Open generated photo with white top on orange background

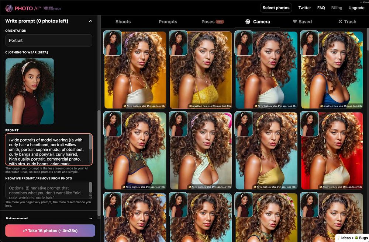[x=135, y=70]
